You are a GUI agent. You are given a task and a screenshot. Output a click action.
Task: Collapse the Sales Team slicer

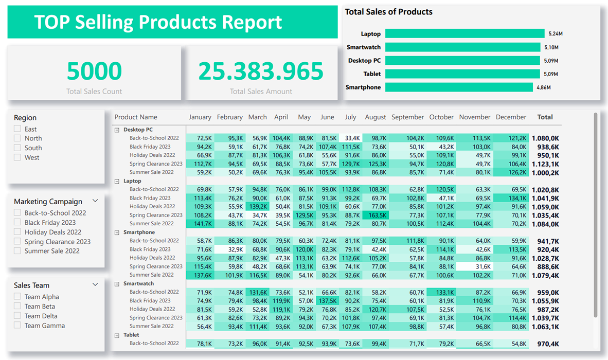point(95,284)
